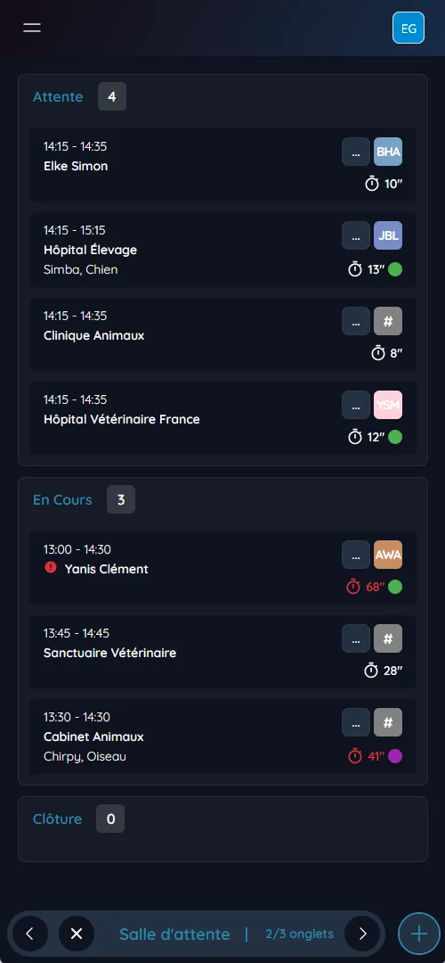Open the hamburger menu

pyautogui.click(x=32, y=28)
